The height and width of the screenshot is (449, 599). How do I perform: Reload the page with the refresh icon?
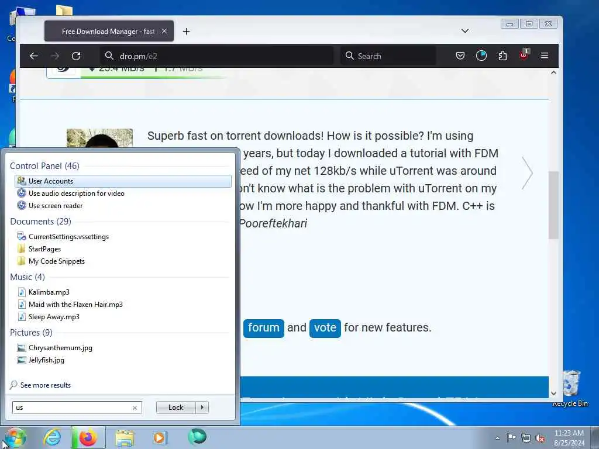76,56
